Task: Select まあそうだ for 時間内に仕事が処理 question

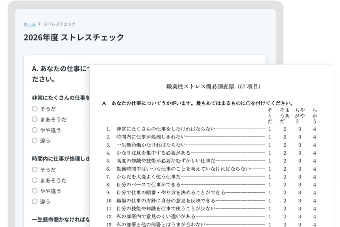Action: pyautogui.click(x=35, y=180)
